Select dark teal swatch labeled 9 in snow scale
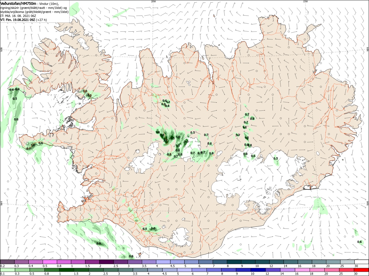Image resolution: width=369 pixels, height=276 pixels. pos(249,262)
